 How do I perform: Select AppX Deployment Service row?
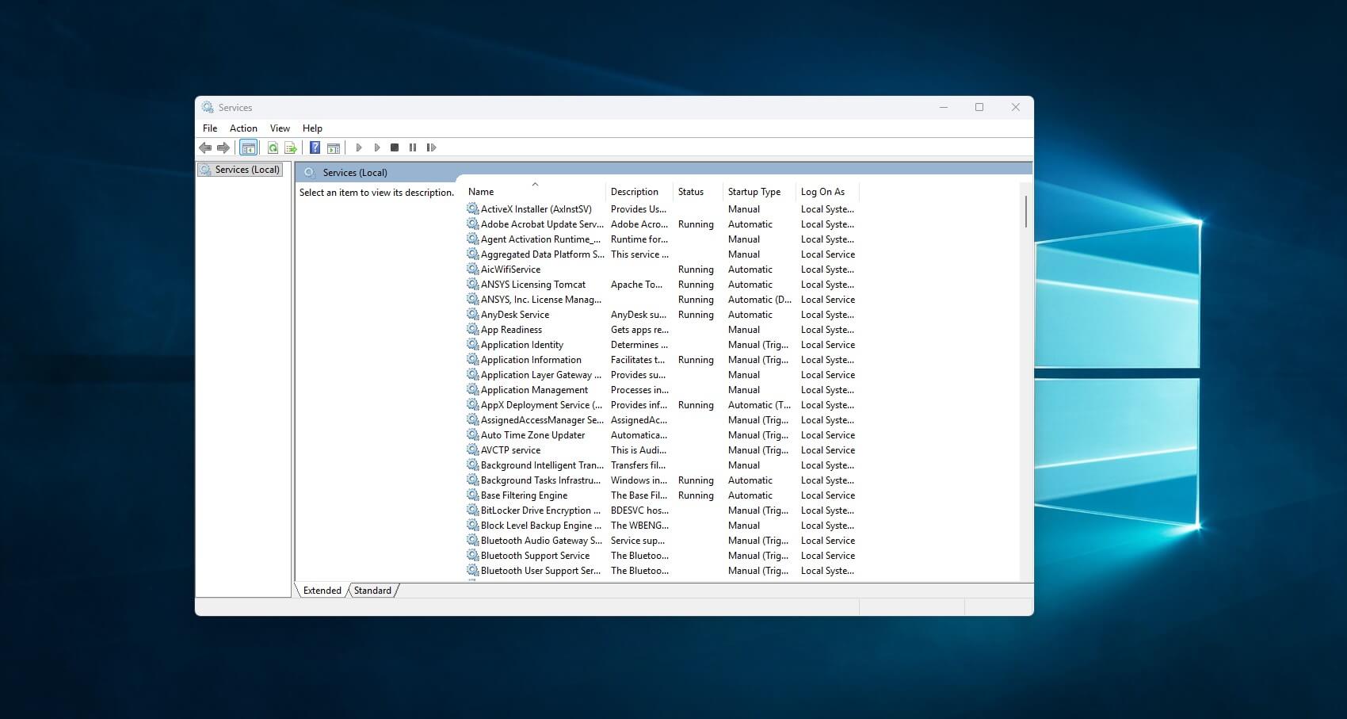coord(662,405)
